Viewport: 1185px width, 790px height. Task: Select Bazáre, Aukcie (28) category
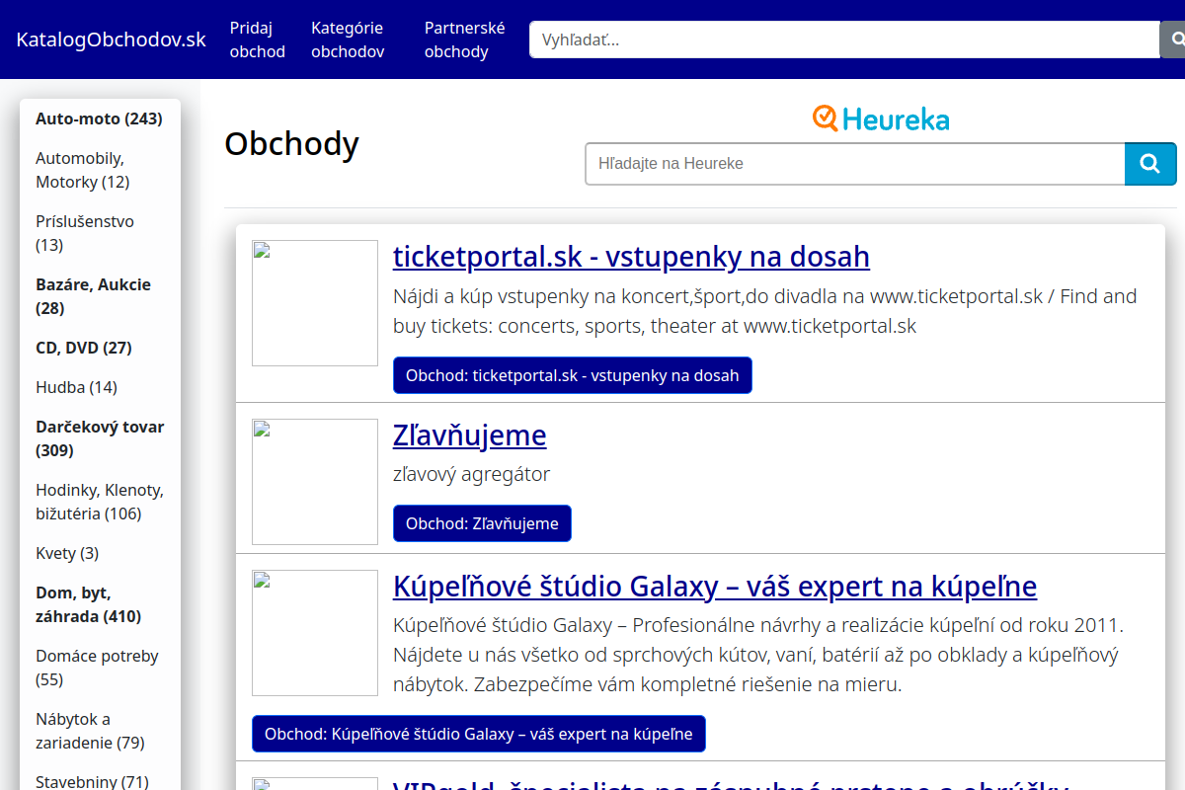click(93, 296)
